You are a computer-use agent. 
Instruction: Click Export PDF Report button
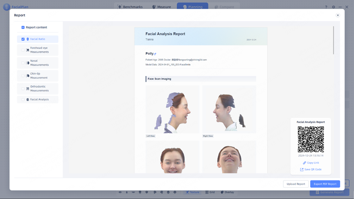(325, 184)
